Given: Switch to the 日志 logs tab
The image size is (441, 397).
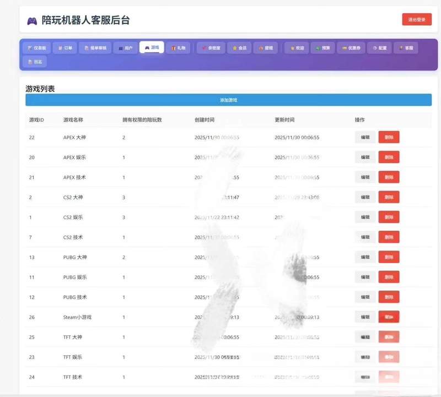Looking at the screenshot, I should click(35, 62).
